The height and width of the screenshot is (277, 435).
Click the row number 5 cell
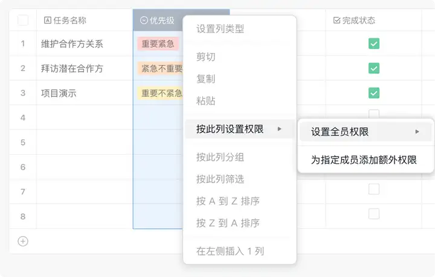23,142
